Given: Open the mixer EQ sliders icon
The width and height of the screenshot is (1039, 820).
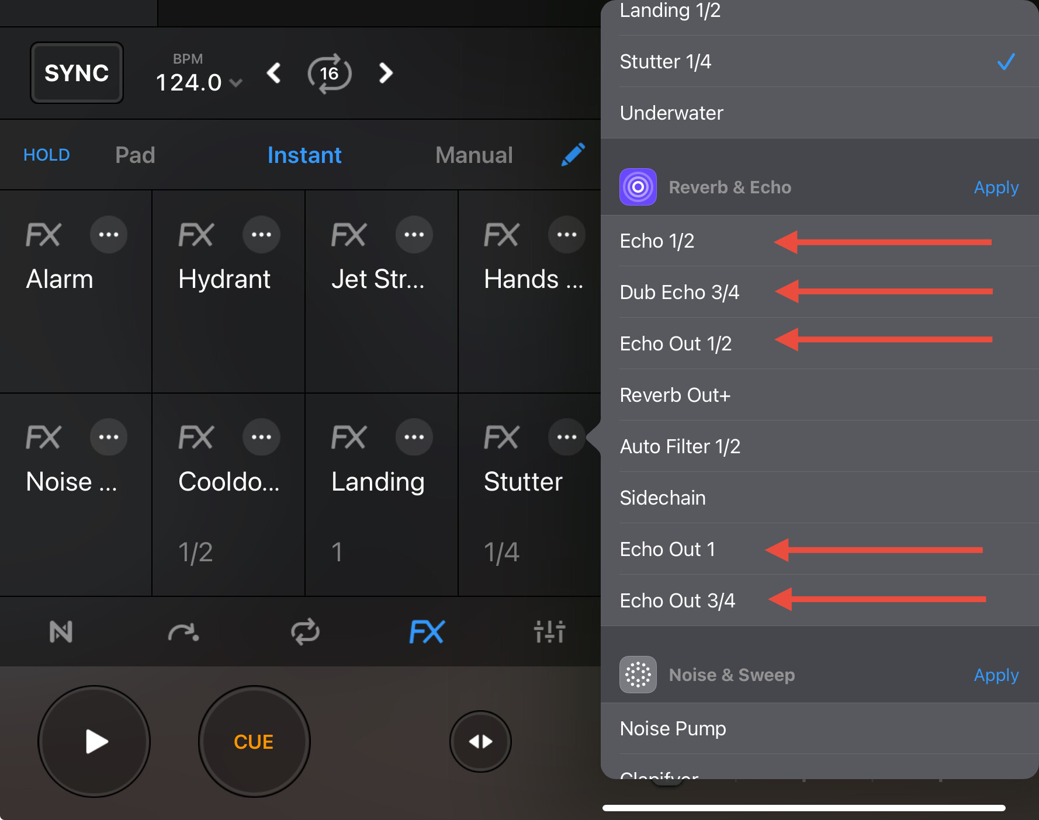Looking at the screenshot, I should (x=549, y=631).
